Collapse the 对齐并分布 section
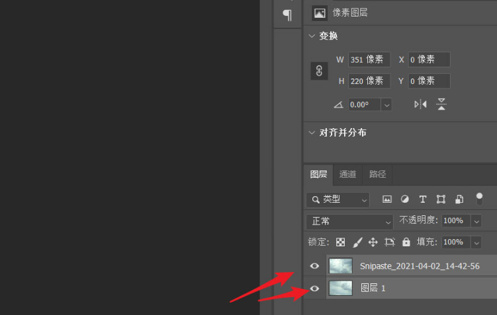The height and width of the screenshot is (315, 497). [312, 133]
